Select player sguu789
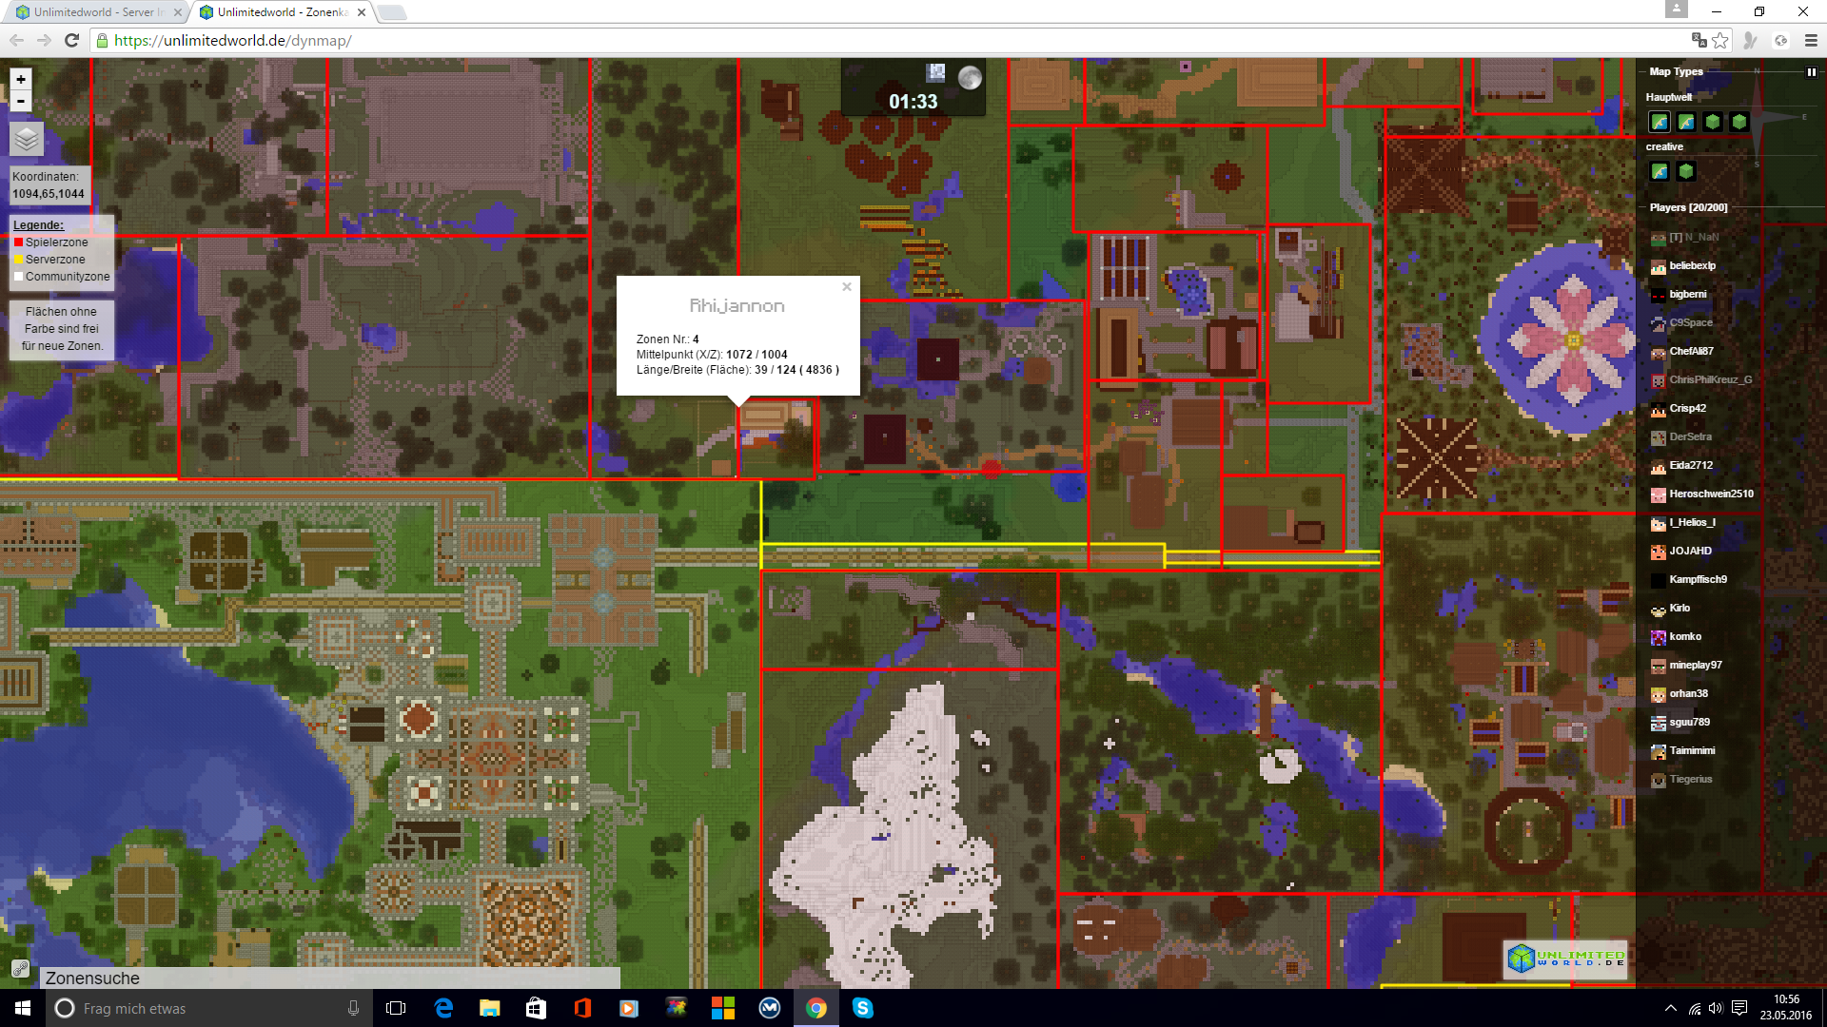This screenshot has height=1027, width=1827. click(1689, 723)
